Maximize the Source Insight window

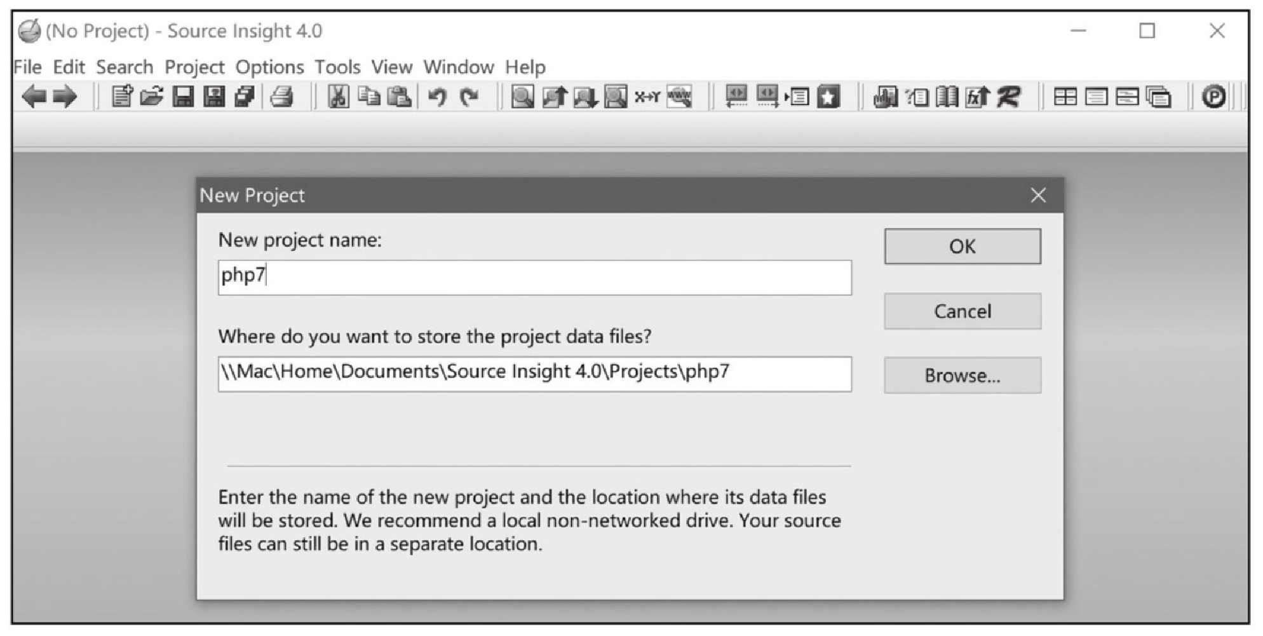click(x=1147, y=30)
